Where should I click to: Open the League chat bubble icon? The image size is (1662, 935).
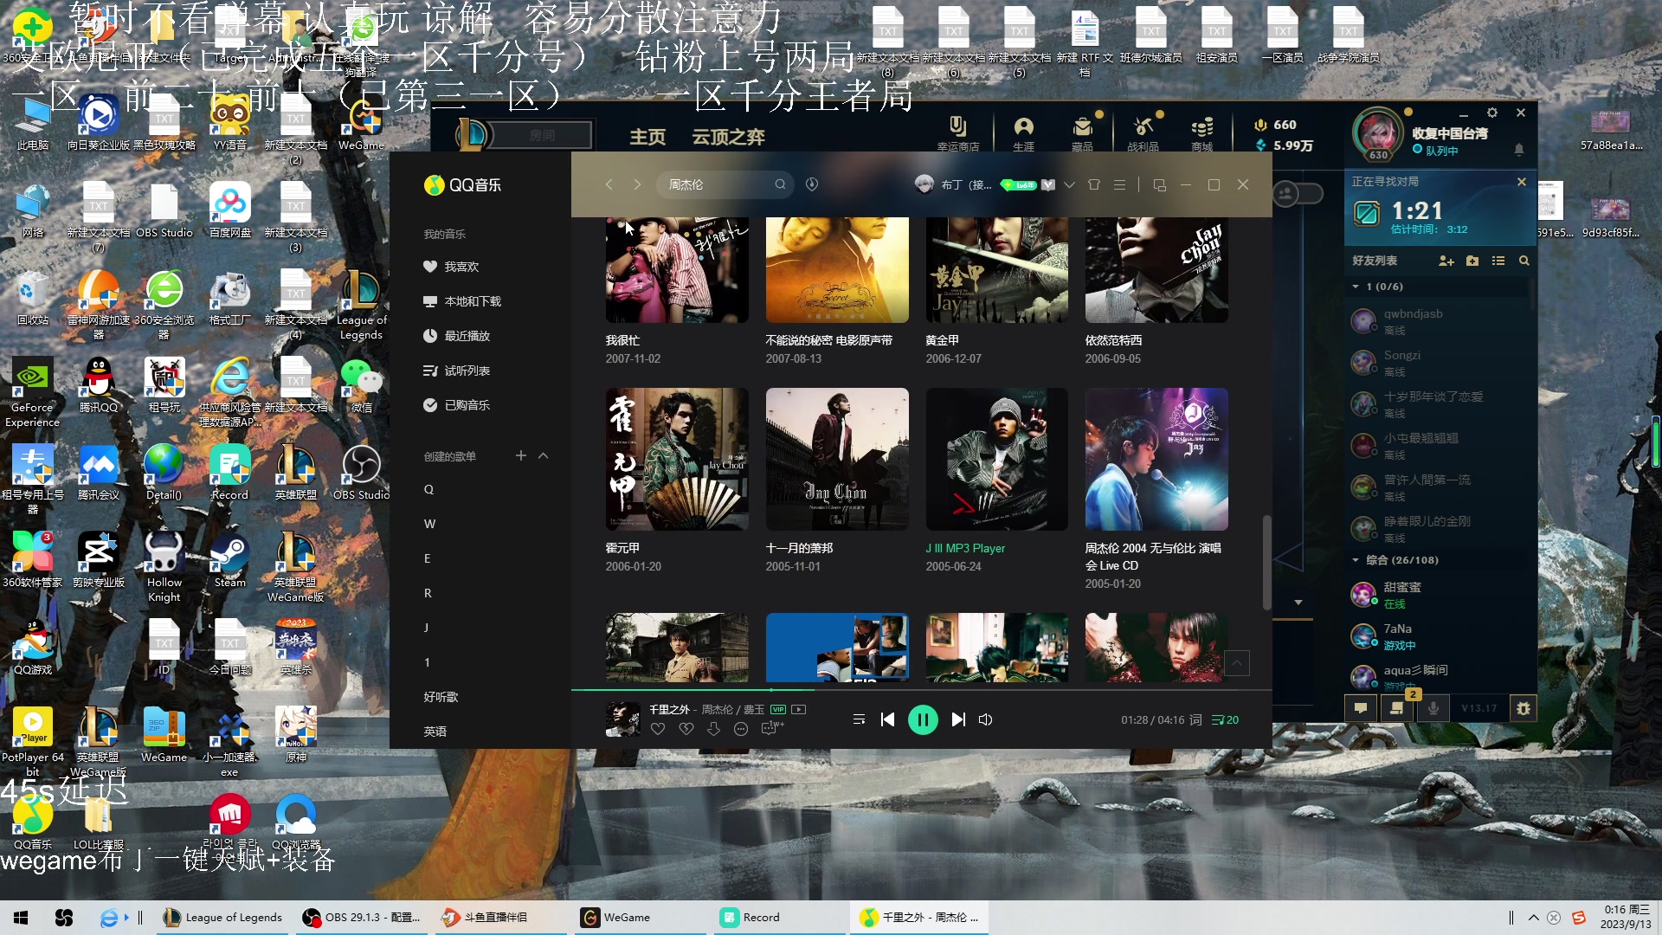tap(1361, 708)
